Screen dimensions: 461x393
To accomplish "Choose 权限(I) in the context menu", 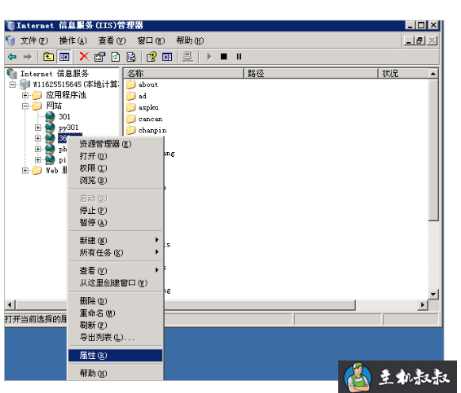I will coord(116,168).
